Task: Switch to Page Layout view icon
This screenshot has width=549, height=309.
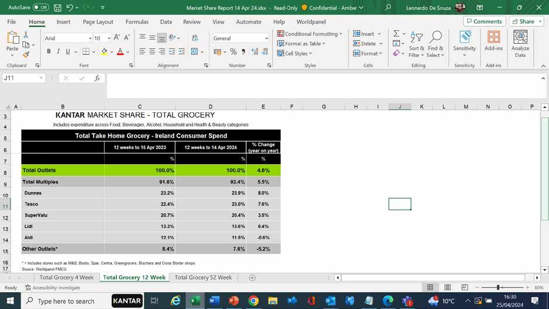Action: point(447,287)
